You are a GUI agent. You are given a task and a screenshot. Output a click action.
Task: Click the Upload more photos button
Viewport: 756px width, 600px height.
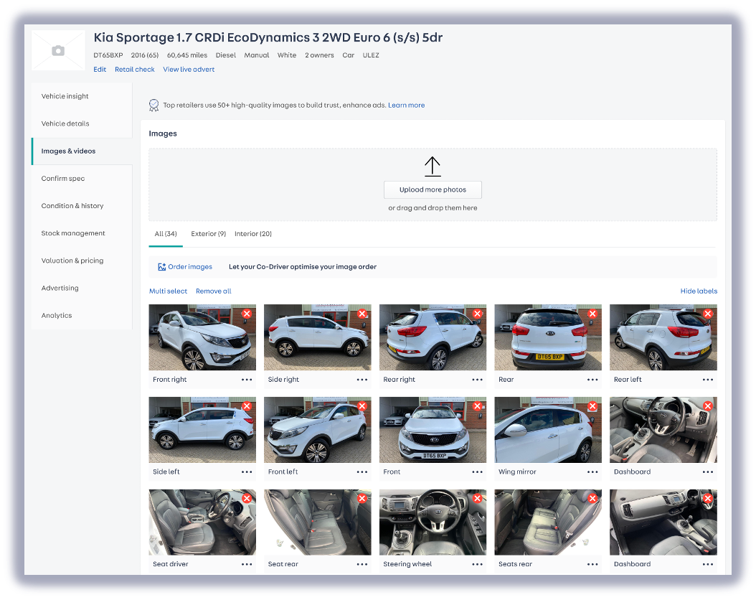pyautogui.click(x=433, y=189)
